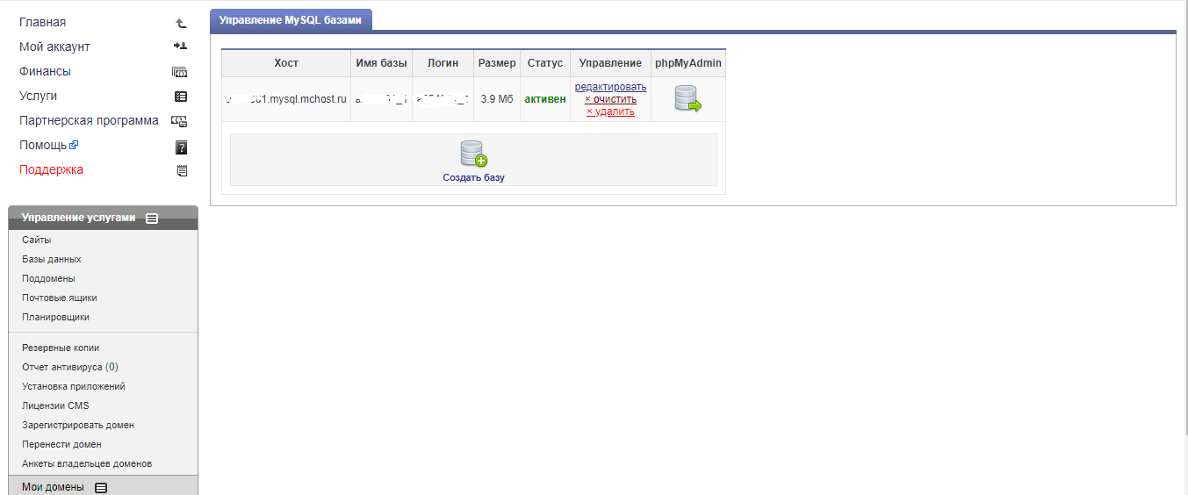Expand the Мои домены section
Image resolution: width=1188 pixels, height=495 pixels.
(101, 487)
